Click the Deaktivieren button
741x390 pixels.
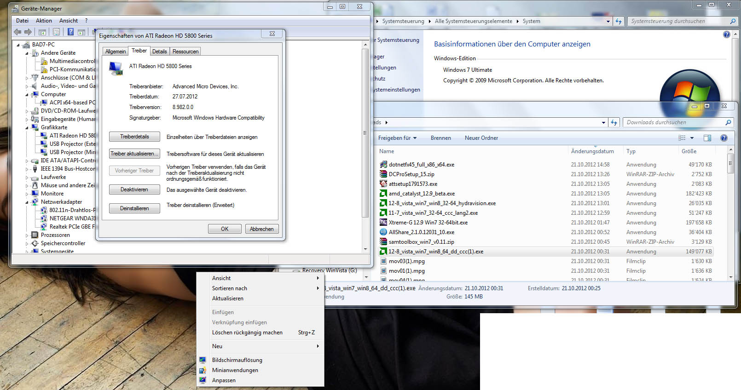coord(134,189)
